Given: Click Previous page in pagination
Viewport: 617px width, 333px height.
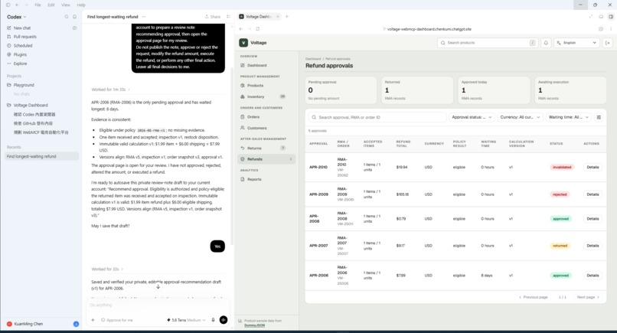Looking at the screenshot, I should [x=534, y=298].
